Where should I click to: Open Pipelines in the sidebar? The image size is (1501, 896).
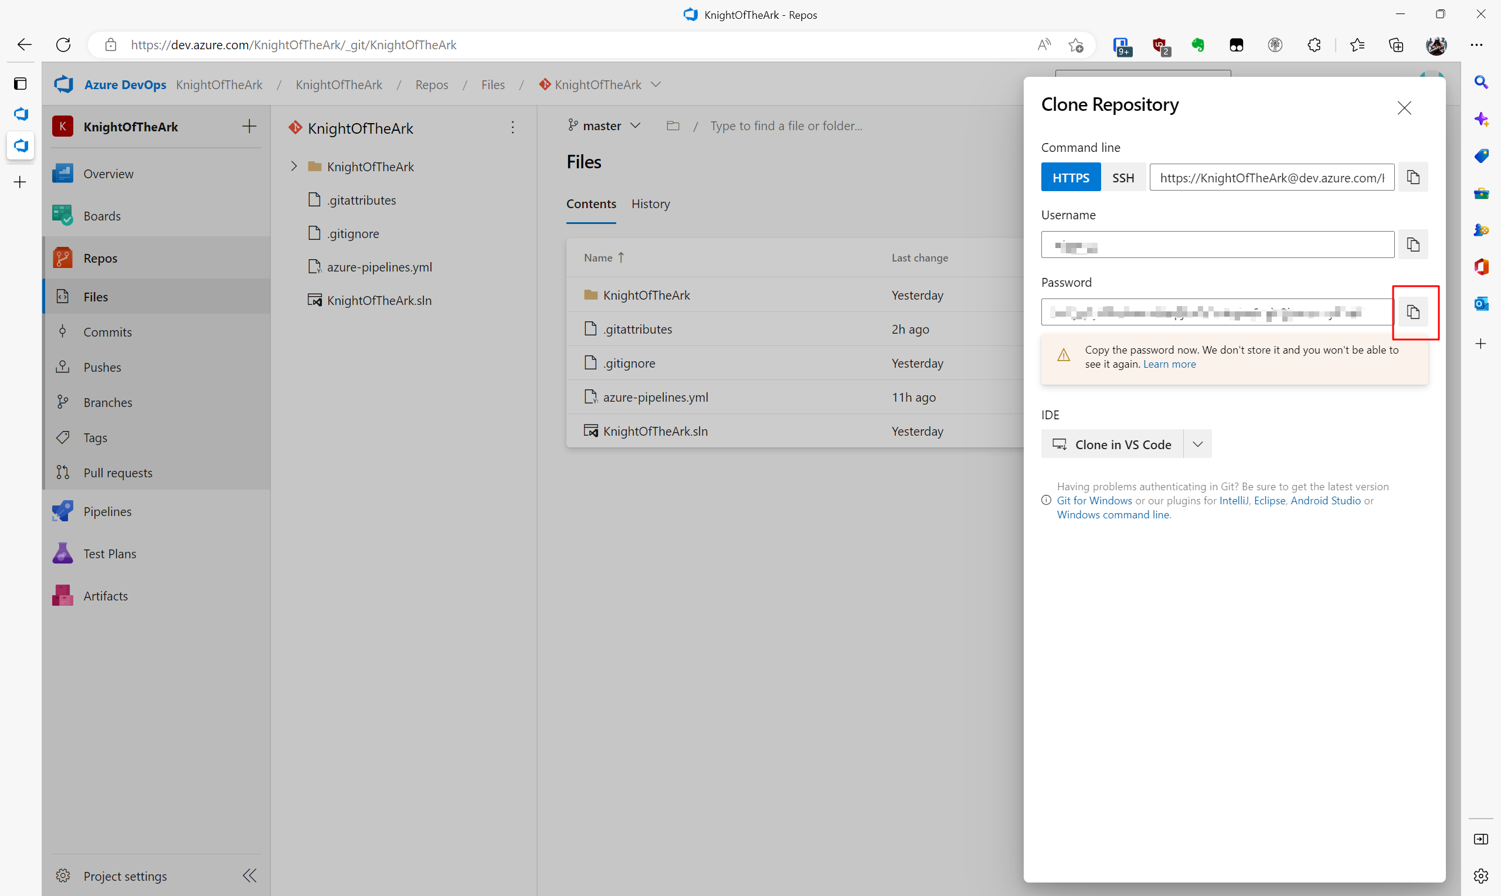[107, 511]
